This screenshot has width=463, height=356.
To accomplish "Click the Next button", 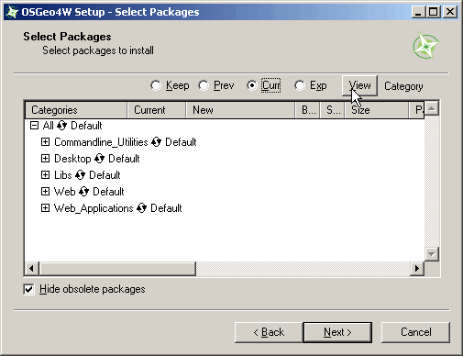I will [337, 332].
